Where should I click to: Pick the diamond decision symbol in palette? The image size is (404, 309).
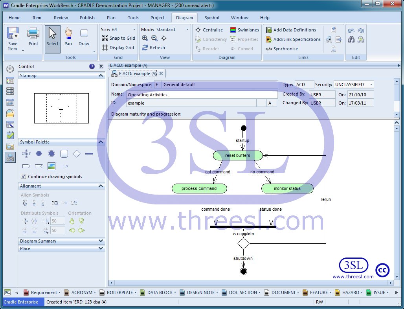click(77, 154)
